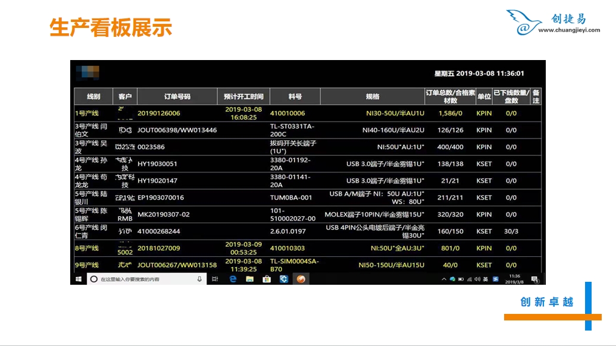
Task: Open Microsoft Store from the taskbar
Action: (x=267, y=279)
